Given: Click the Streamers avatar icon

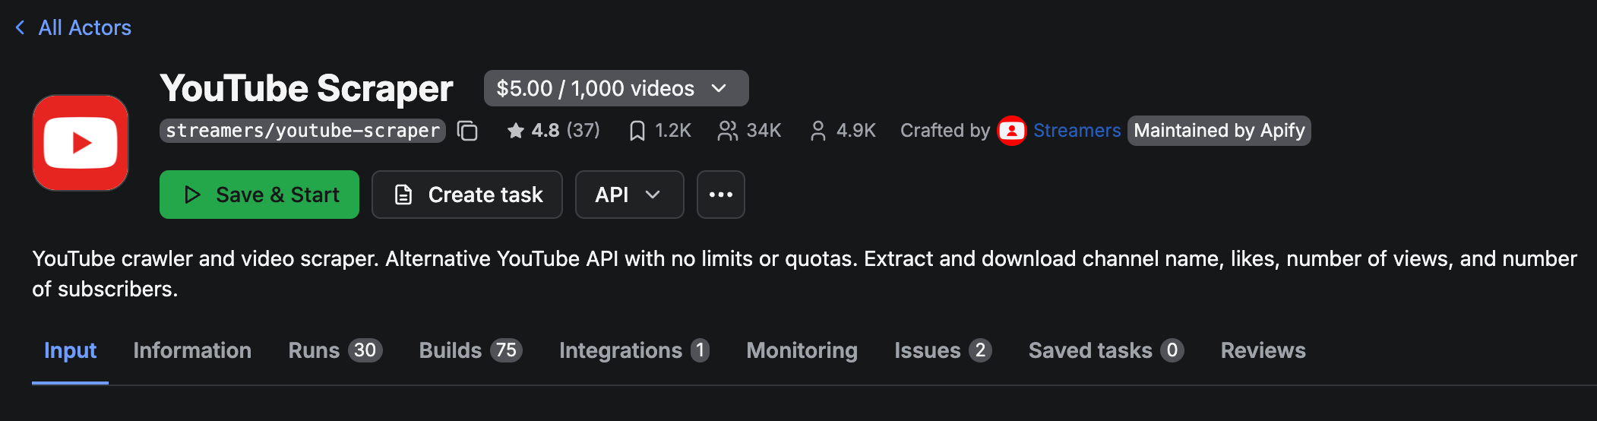Looking at the screenshot, I should [x=1011, y=131].
